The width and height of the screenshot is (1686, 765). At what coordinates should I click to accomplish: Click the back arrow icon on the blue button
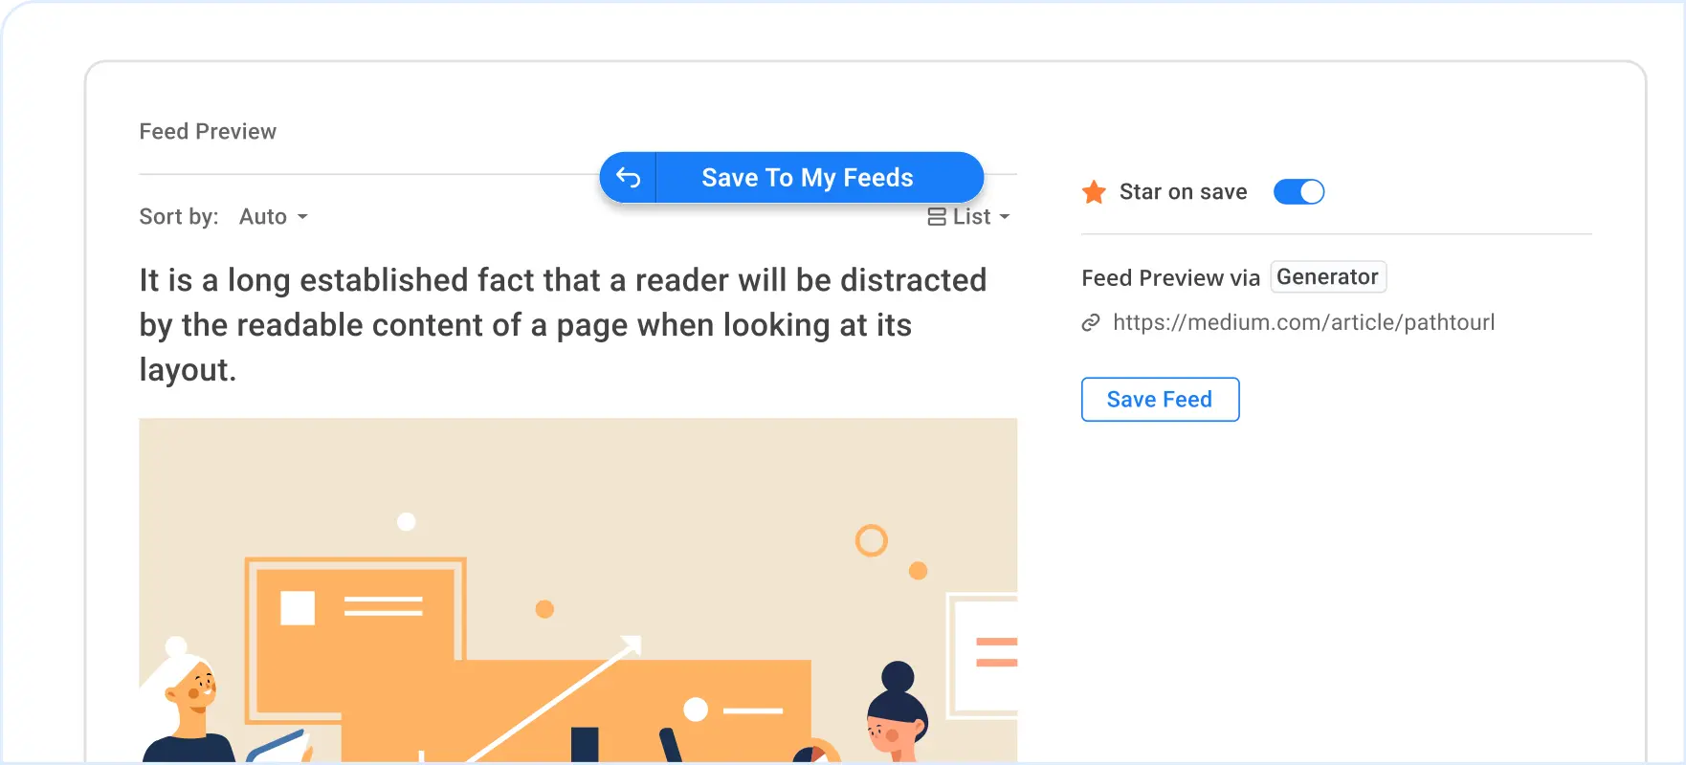pyautogui.click(x=628, y=178)
